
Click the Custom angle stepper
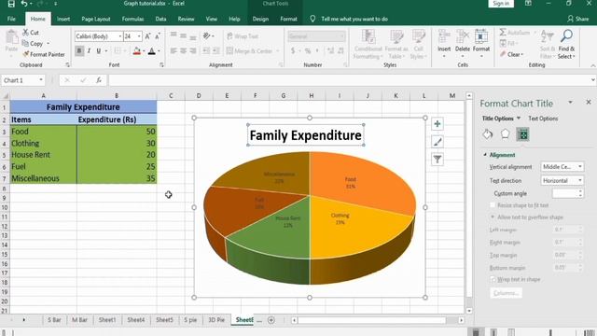pyautogui.click(x=580, y=193)
